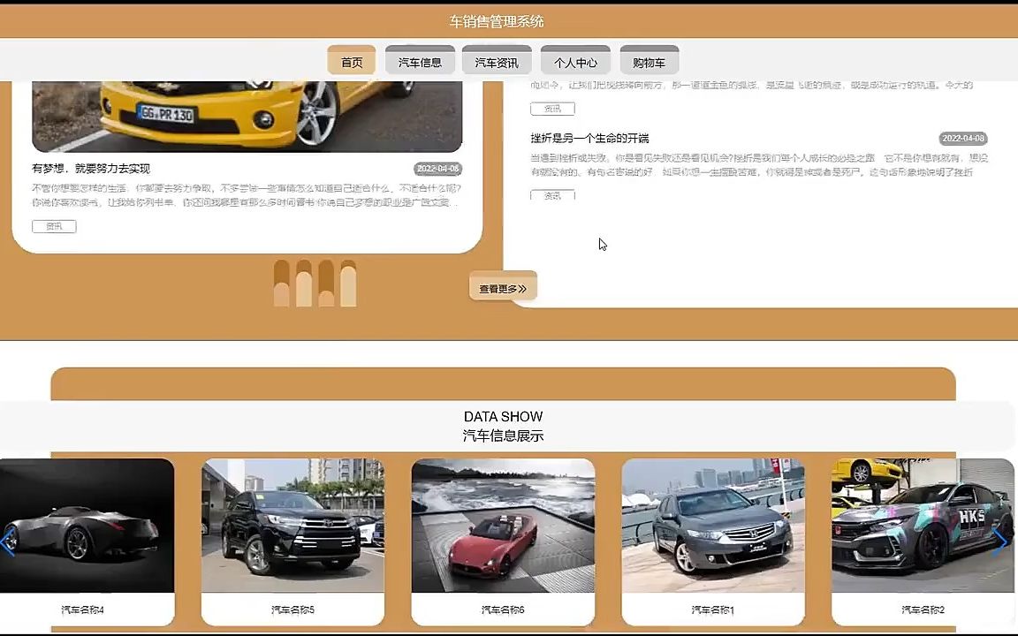1018x636 pixels.
Task: Open the article 挫折是另一个生命的开端
Action: [590, 138]
